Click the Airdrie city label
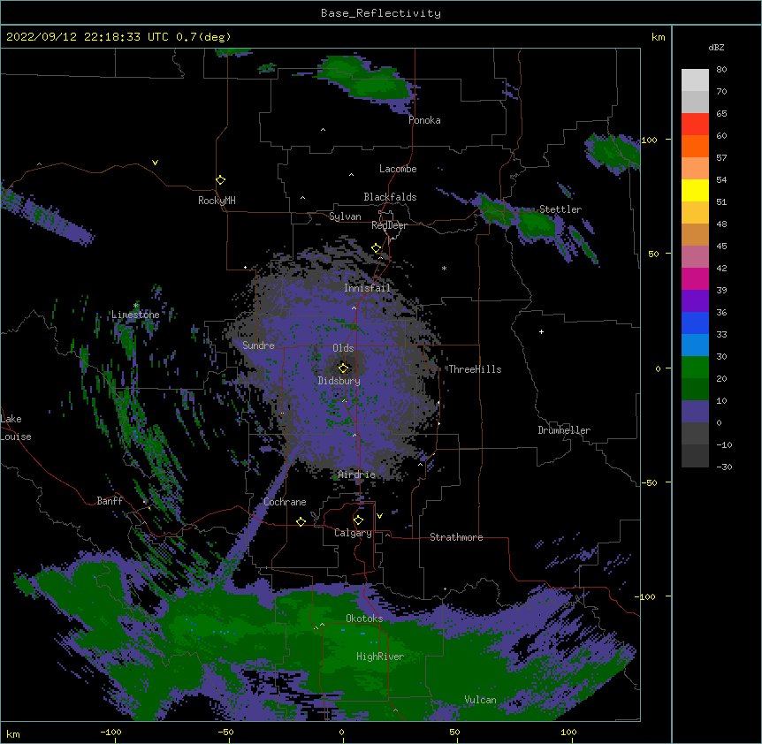762x744 pixels. [x=357, y=474]
